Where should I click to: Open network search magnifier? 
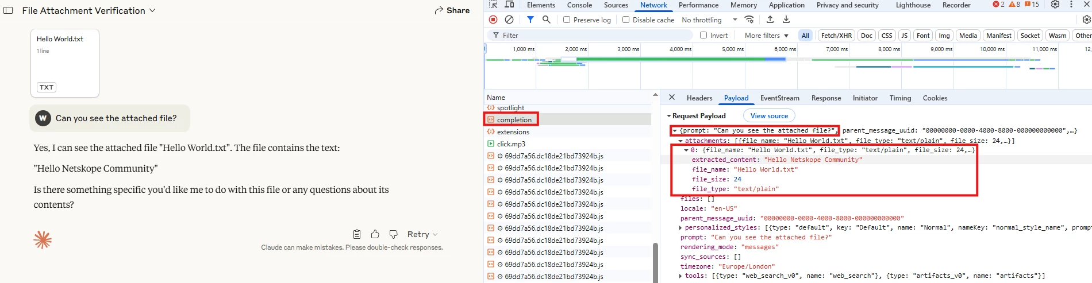tap(547, 20)
